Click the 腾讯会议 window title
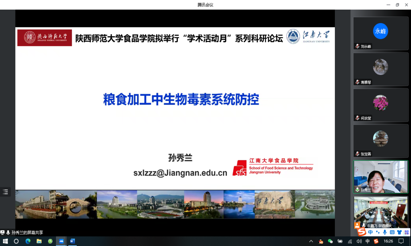411x246 pixels. click(205, 5)
